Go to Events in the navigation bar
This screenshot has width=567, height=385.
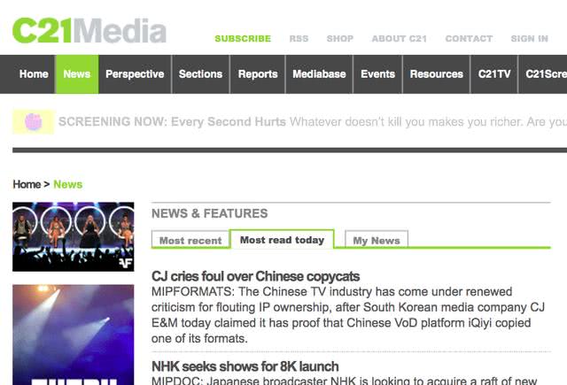pos(377,74)
